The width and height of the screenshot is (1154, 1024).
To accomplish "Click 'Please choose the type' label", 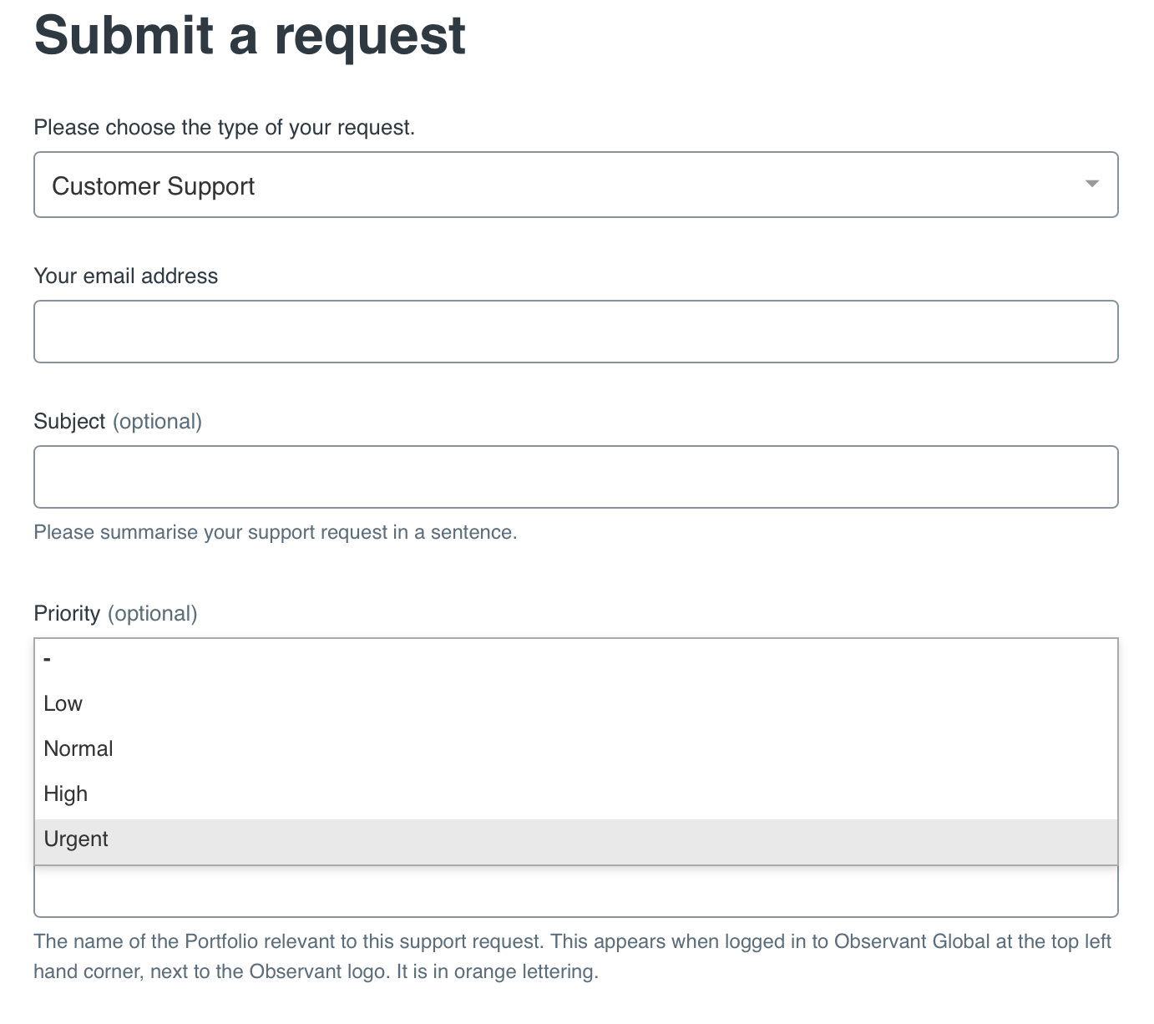I will pos(224,128).
